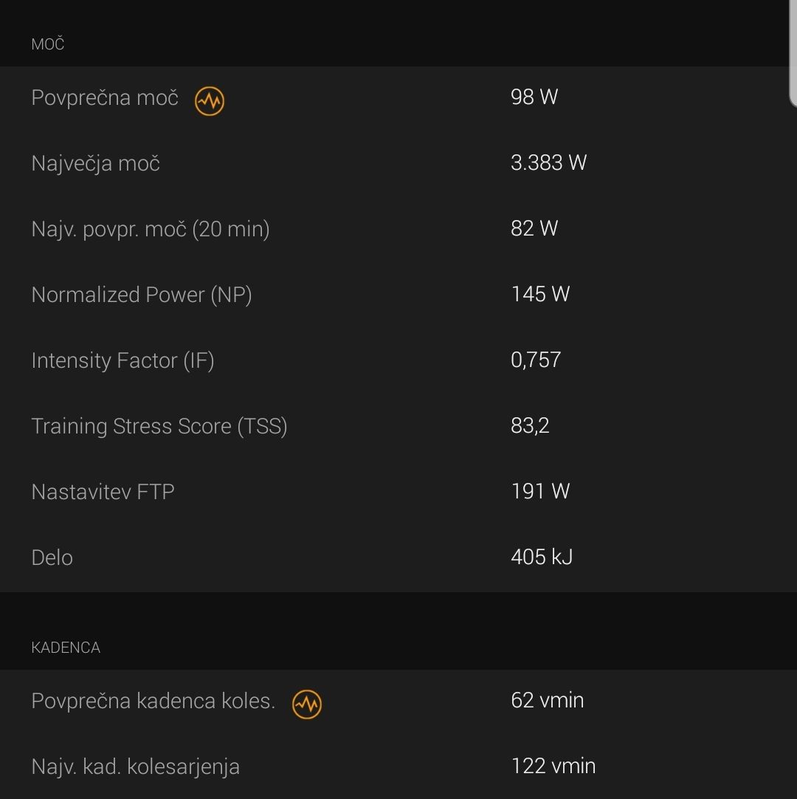The image size is (797, 799).
Task: Open the Nastavitev FTP setting label
Action: click(x=103, y=492)
